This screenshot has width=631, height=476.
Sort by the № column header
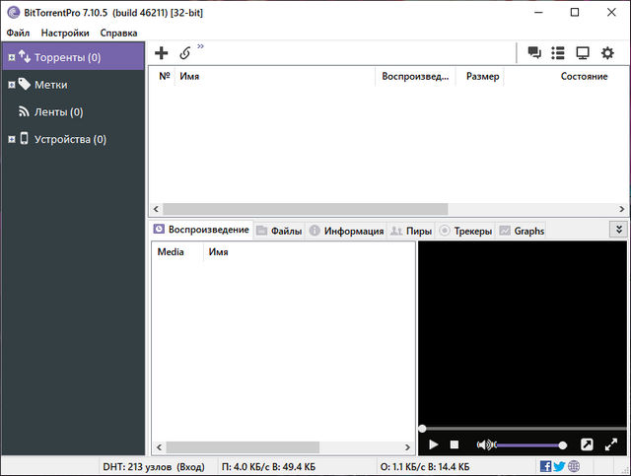[x=165, y=76]
